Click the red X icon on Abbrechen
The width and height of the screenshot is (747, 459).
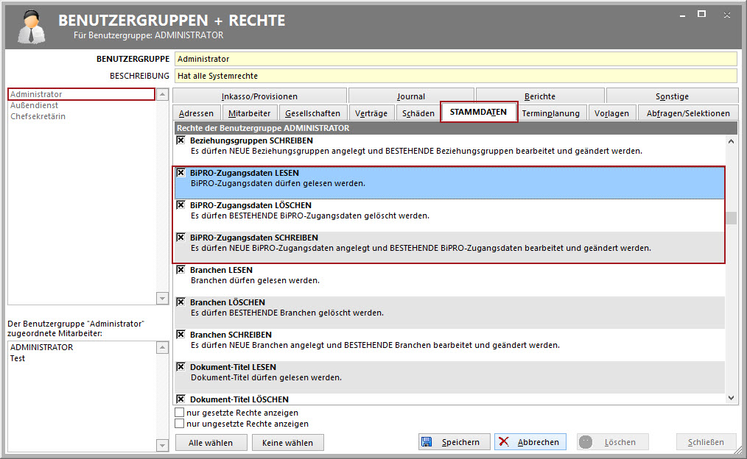504,442
